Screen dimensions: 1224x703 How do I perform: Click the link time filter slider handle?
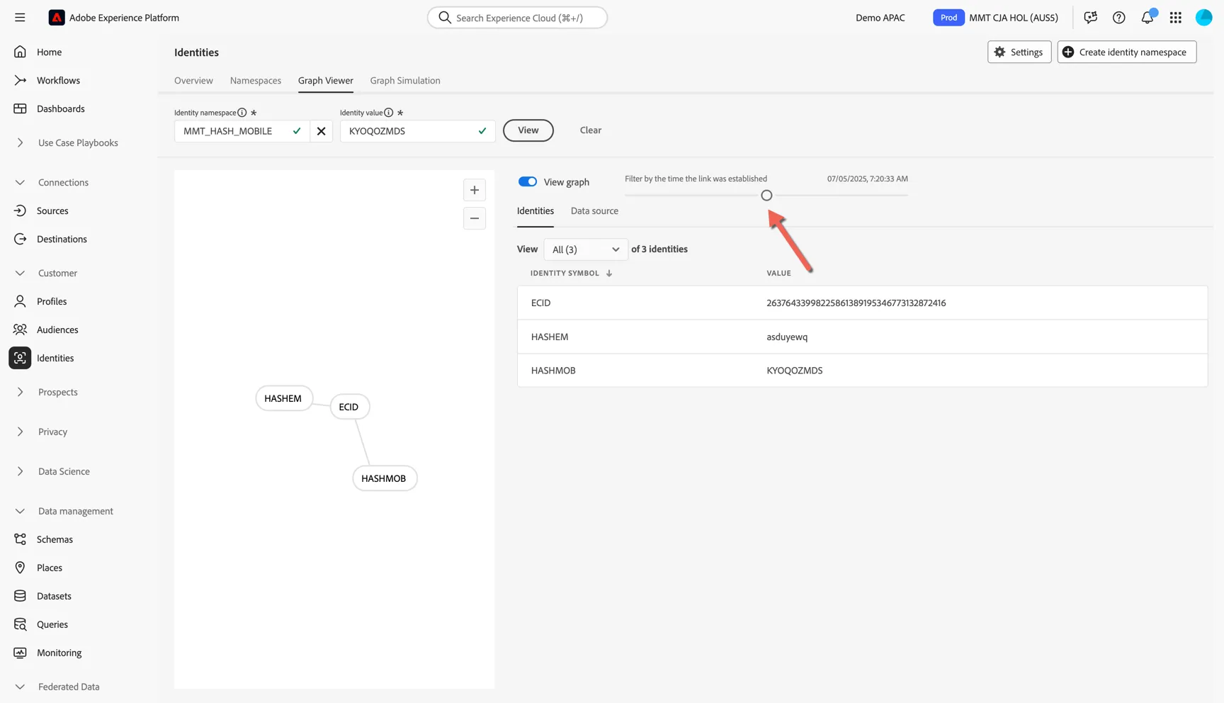pos(766,196)
